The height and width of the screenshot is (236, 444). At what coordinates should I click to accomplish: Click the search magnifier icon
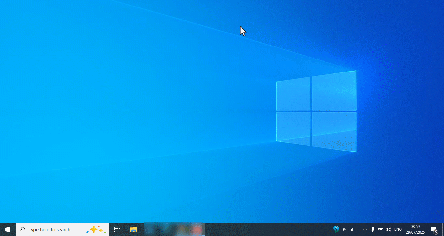click(x=21, y=229)
